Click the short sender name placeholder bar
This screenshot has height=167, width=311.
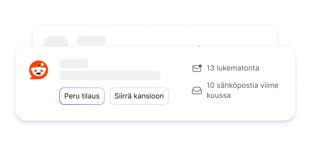[x=74, y=63]
